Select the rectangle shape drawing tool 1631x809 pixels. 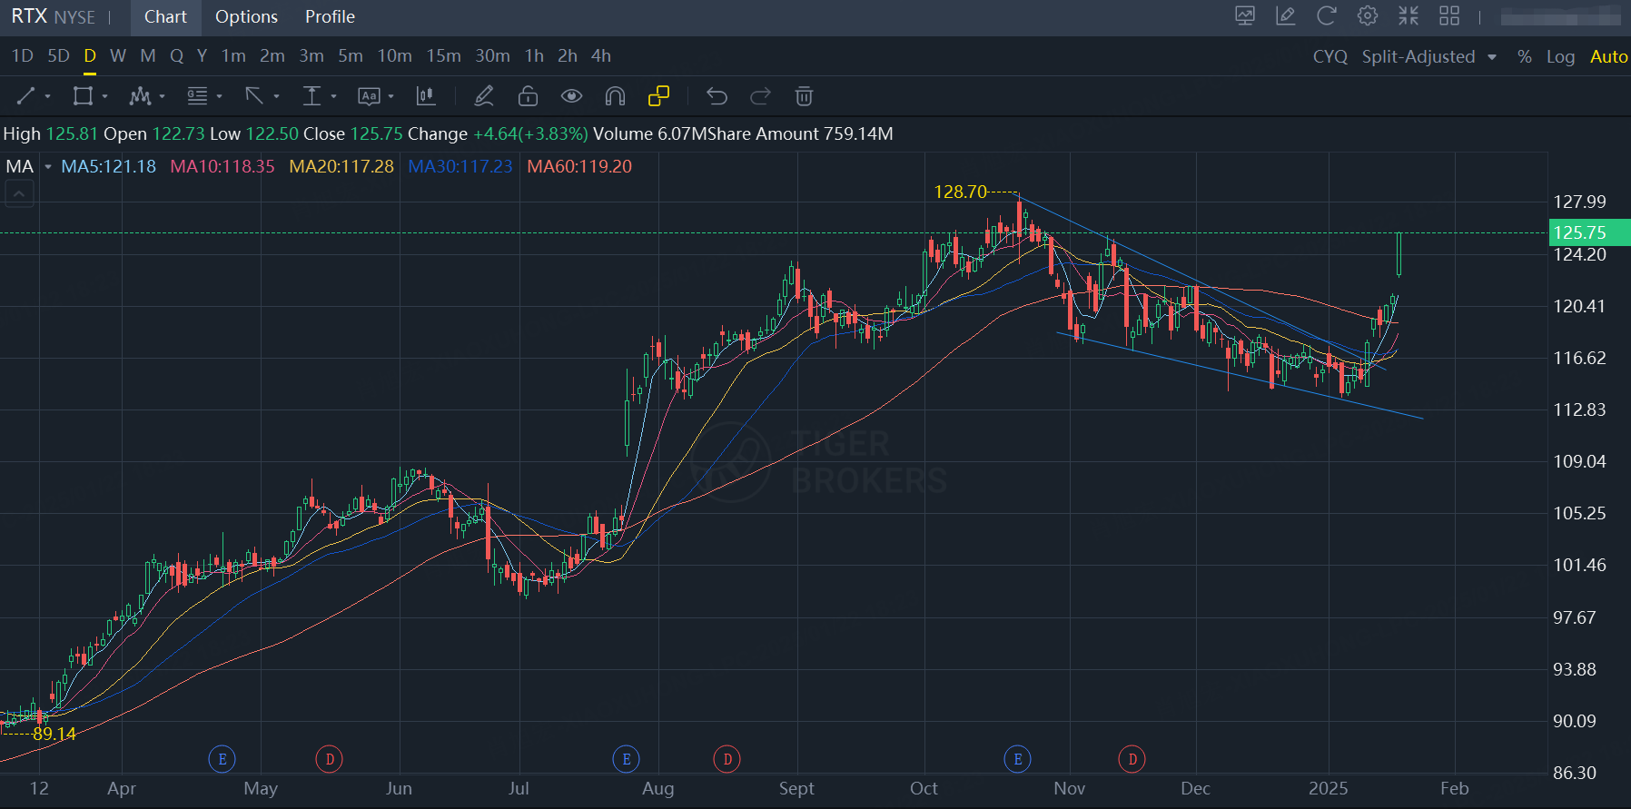point(83,96)
